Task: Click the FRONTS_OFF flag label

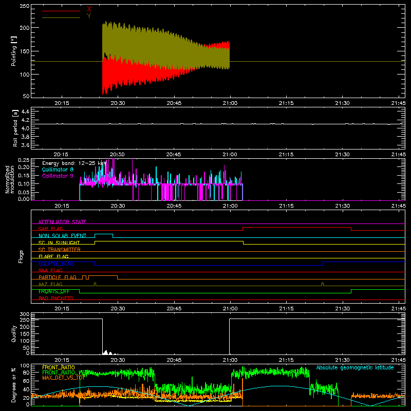Action: tap(54, 291)
